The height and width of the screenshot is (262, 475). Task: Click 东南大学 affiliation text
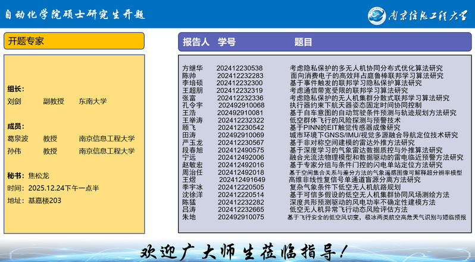(93, 102)
